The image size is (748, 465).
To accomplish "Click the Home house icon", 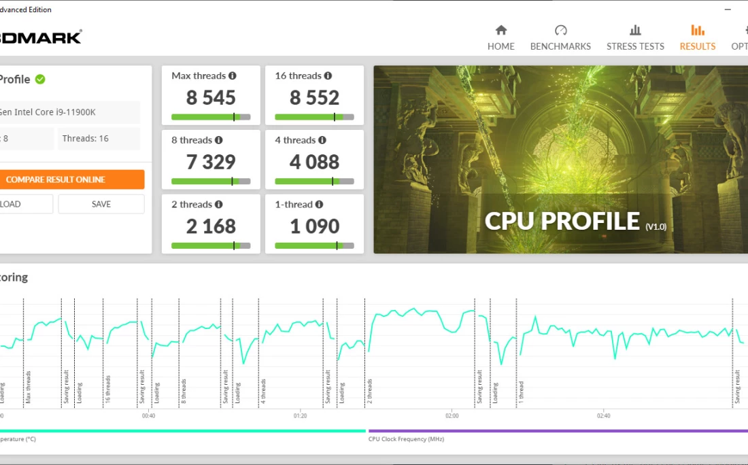I will pyautogui.click(x=501, y=30).
